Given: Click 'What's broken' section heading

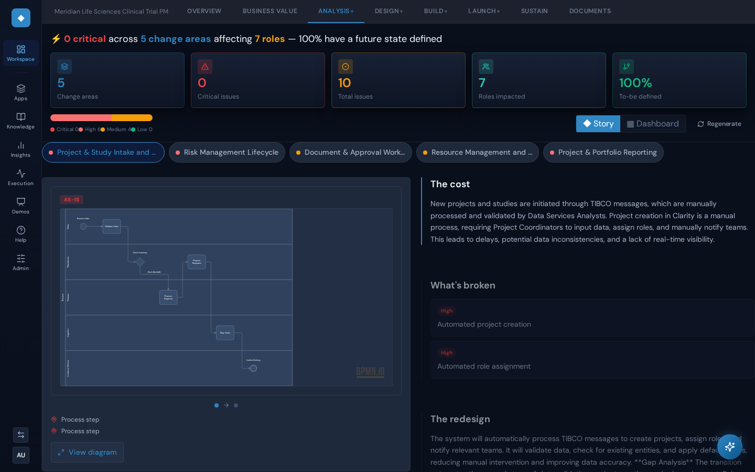Looking at the screenshot, I should tap(463, 285).
